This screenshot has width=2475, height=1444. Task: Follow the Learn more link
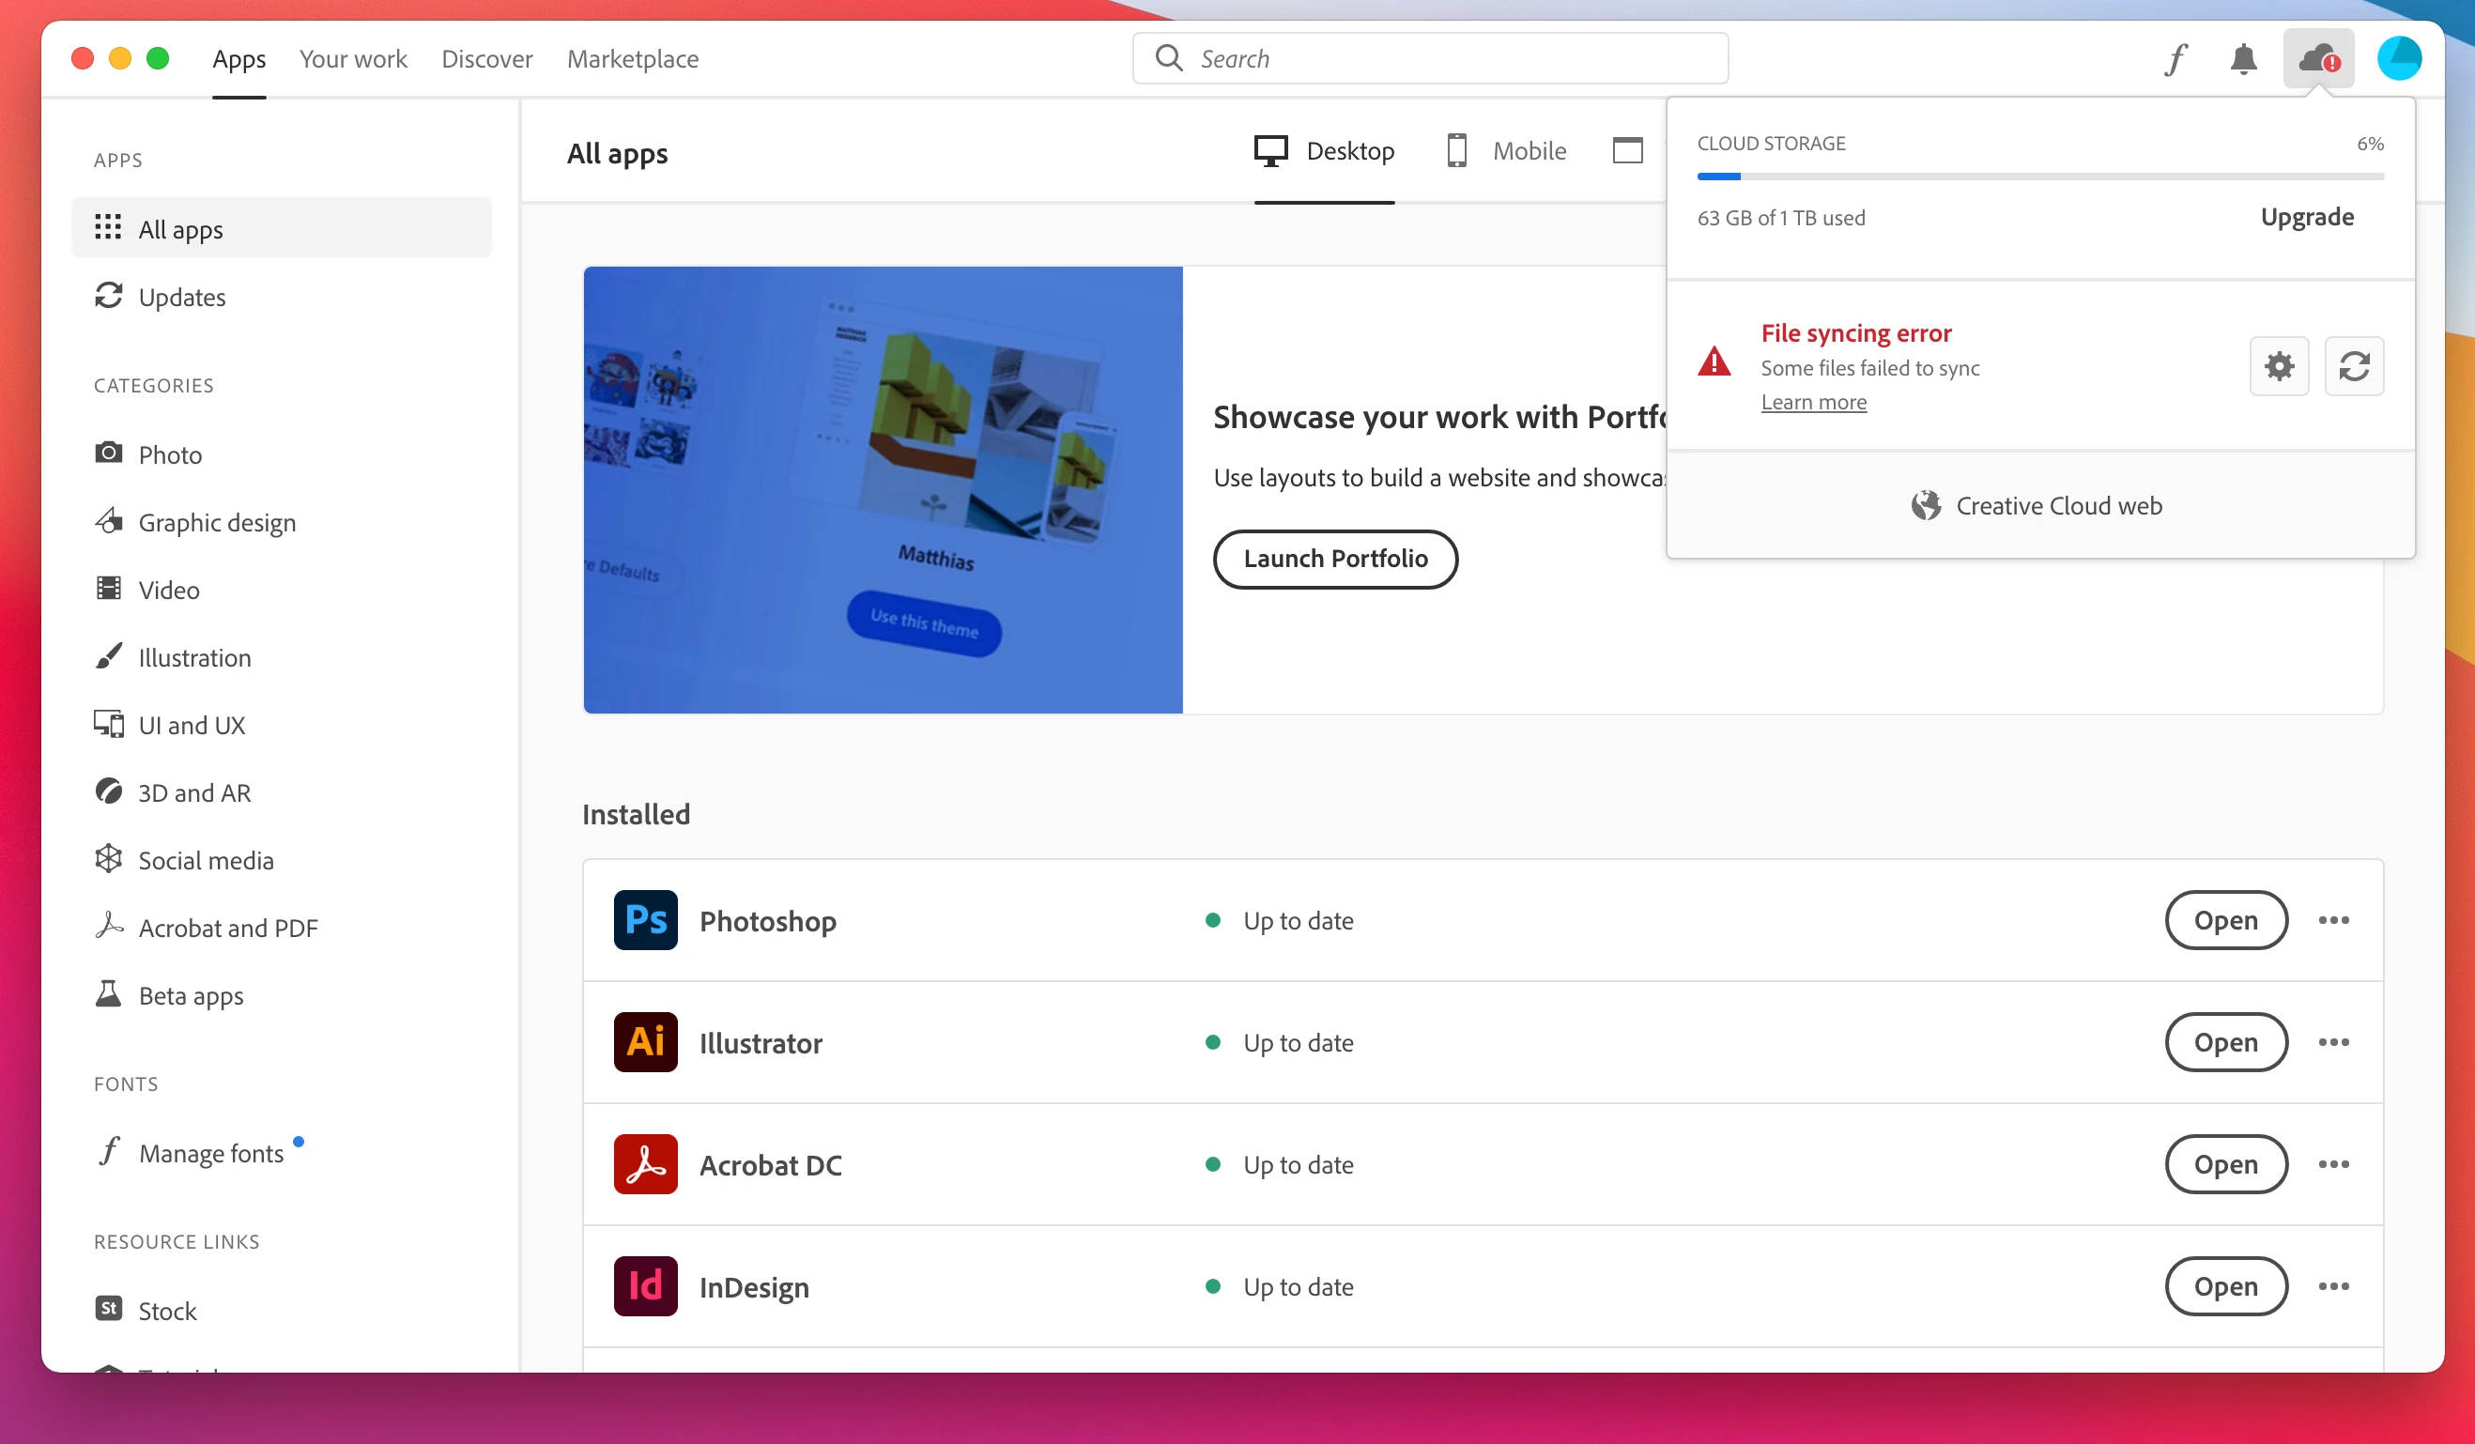coord(1813,403)
